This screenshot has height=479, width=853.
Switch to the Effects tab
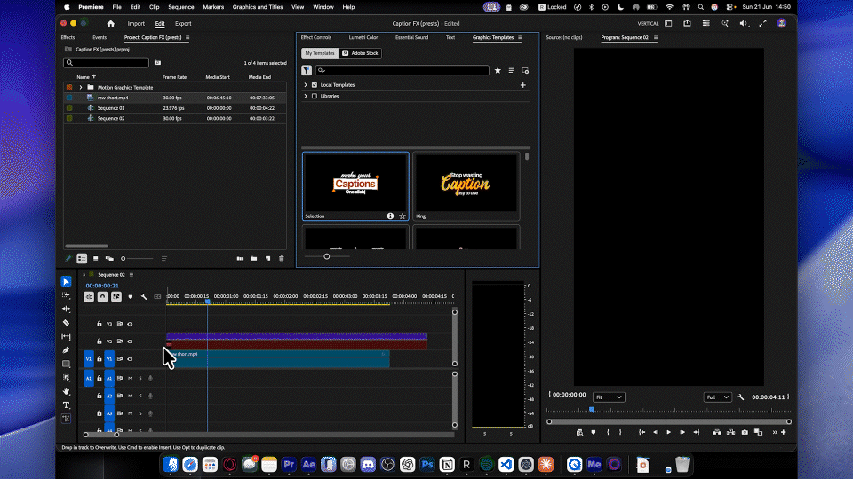pos(68,37)
